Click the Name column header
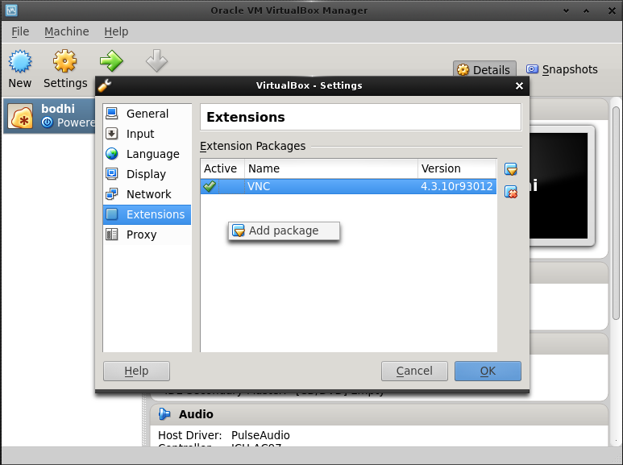This screenshot has height=465, width=623. coord(331,168)
